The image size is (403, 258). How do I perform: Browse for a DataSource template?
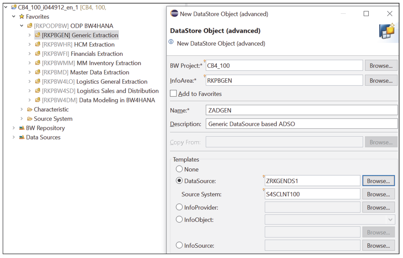(378, 181)
